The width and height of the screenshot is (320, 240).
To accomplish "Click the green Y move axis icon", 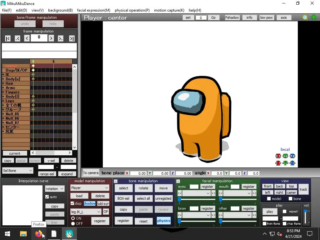I will 285,163.
